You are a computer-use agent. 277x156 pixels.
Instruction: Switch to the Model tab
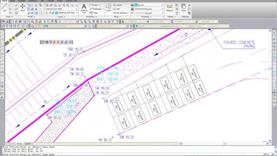click(19, 143)
